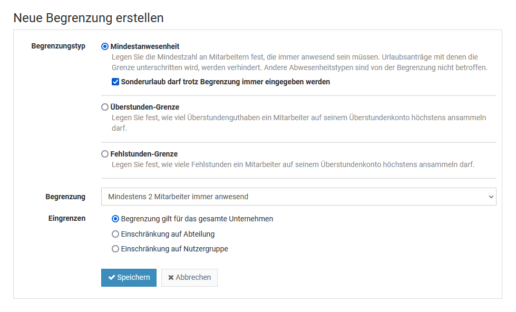Enable the 'Einschränkung auf Abteilung' radio button
Screen dimensions: 516x312
[115, 234]
